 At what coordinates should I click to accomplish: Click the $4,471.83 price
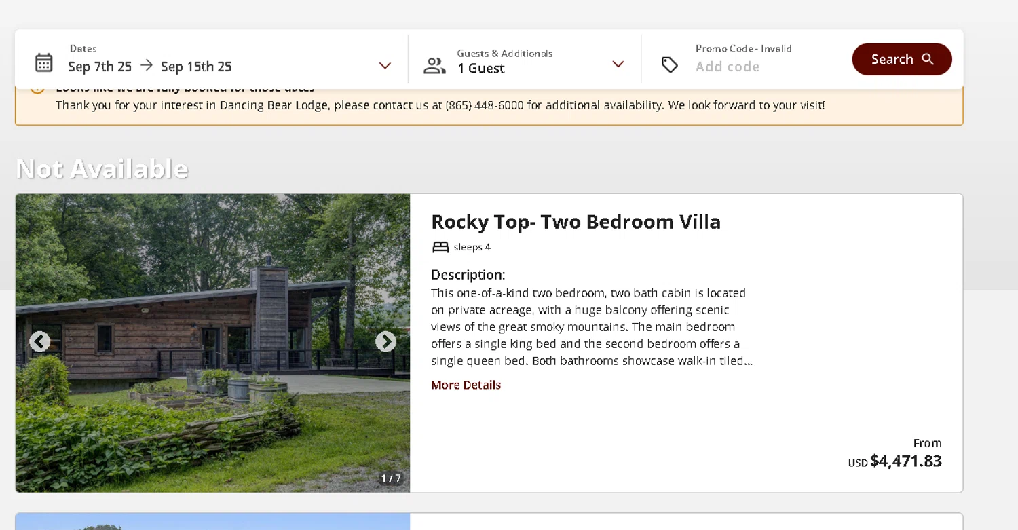905,461
